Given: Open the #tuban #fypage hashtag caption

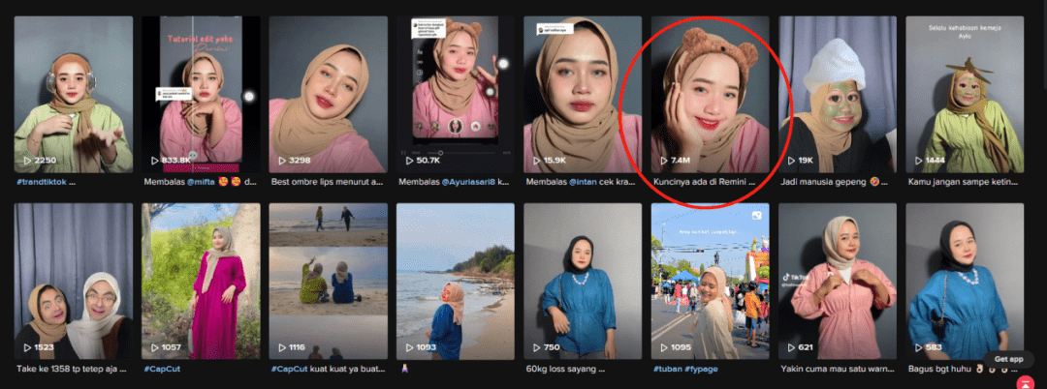Looking at the screenshot, I should click(x=681, y=368).
